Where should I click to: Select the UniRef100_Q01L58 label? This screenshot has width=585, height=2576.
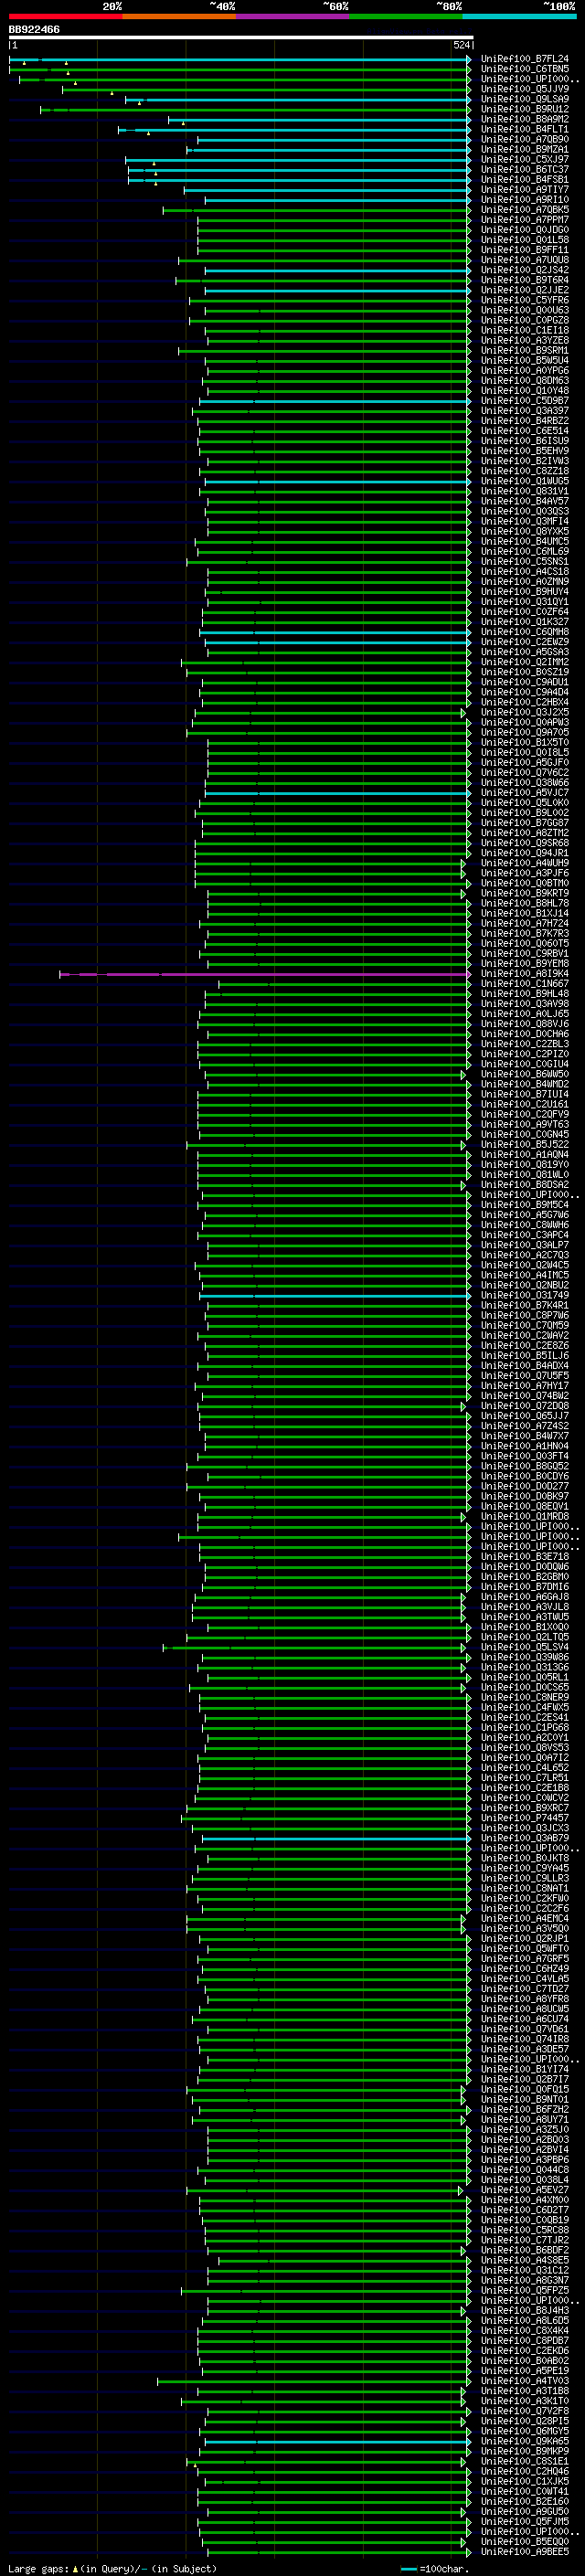pyautogui.click(x=524, y=240)
